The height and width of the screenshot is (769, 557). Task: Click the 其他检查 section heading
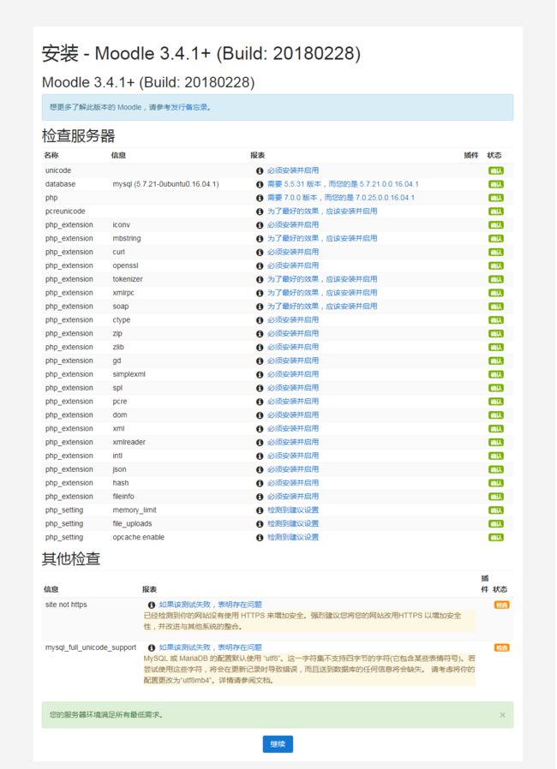[x=71, y=559]
